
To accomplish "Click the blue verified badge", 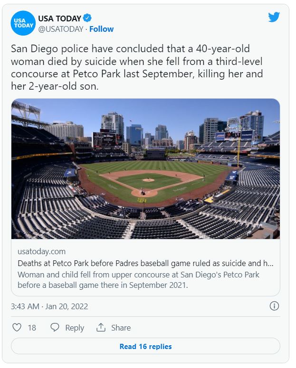I will tap(87, 18).
